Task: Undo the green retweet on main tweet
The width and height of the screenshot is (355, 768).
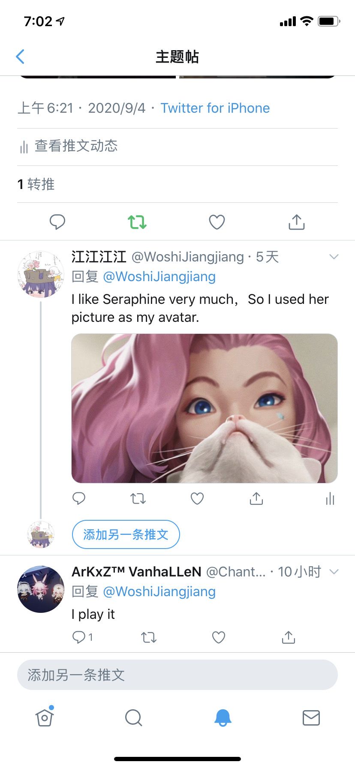Action: [137, 222]
